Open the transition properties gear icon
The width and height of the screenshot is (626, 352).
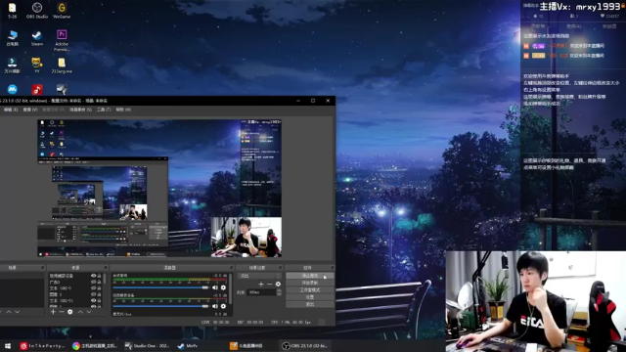[278, 285]
